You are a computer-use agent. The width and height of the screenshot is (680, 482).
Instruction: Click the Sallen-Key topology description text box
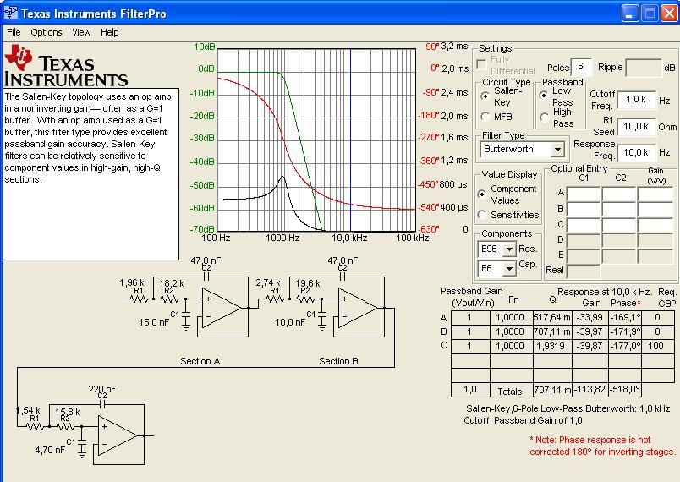click(91, 174)
